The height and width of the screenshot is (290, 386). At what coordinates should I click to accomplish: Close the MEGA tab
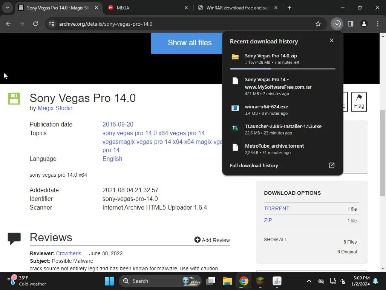point(186,8)
